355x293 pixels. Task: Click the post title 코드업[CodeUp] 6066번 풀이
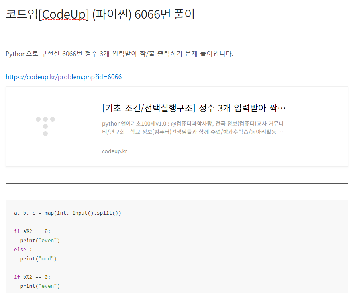click(x=100, y=14)
